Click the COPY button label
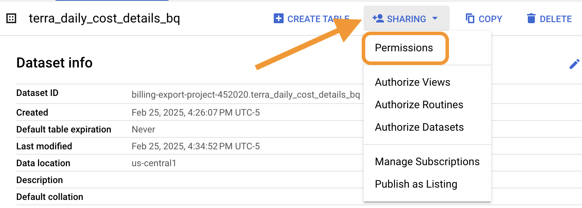The width and height of the screenshot is (582, 208). 490,19
